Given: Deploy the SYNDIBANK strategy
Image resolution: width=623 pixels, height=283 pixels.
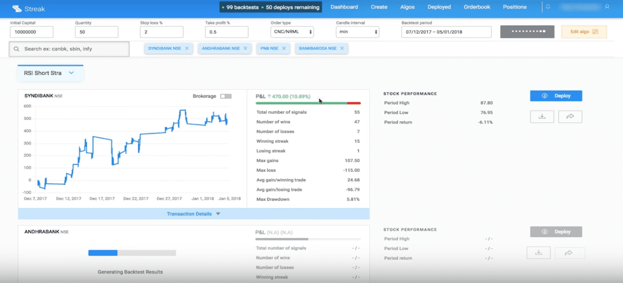Looking at the screenshot, I should (x=556, y=96).
